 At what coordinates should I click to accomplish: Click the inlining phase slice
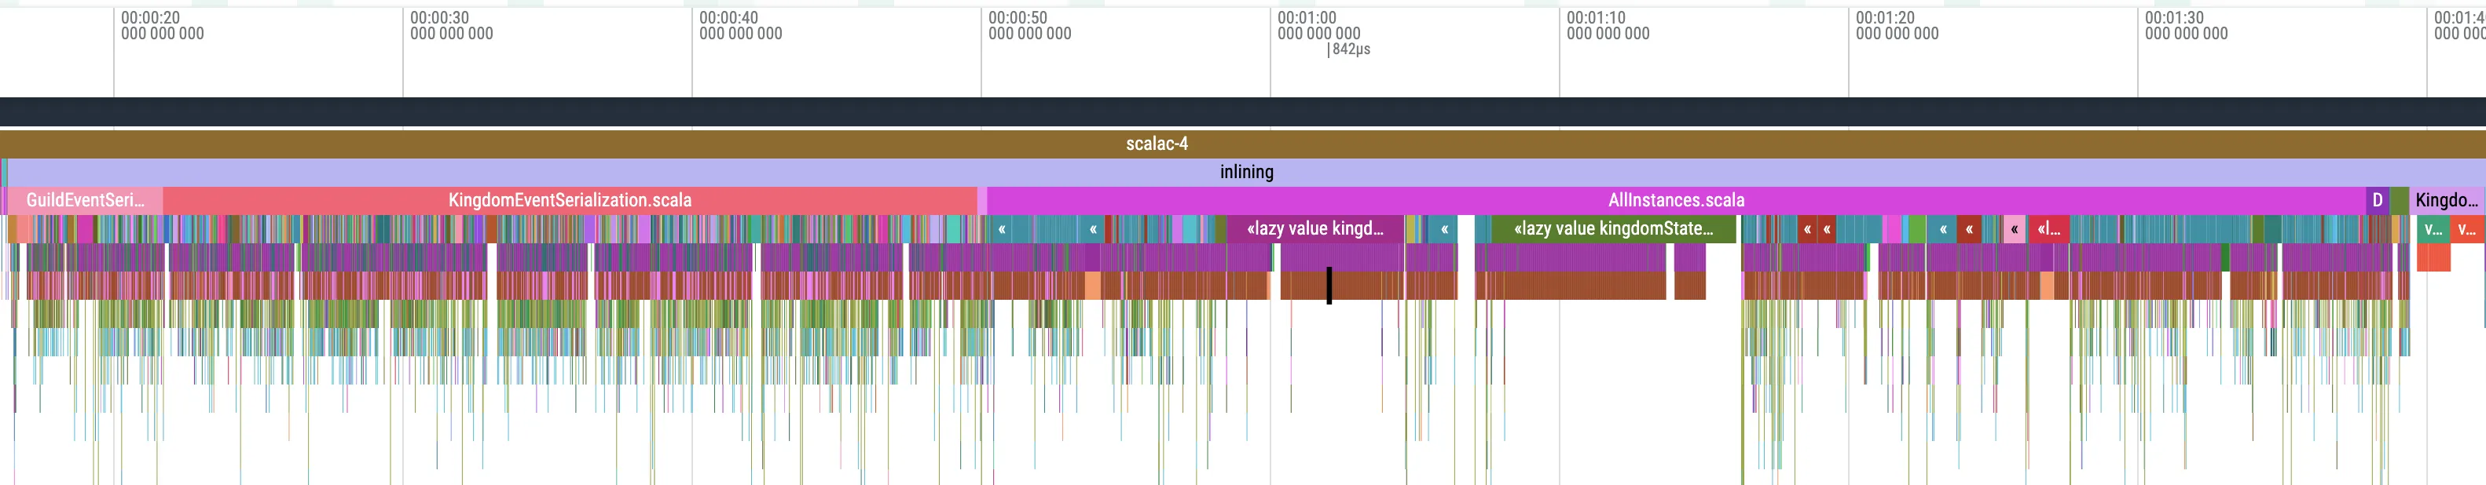point(1246,172)
